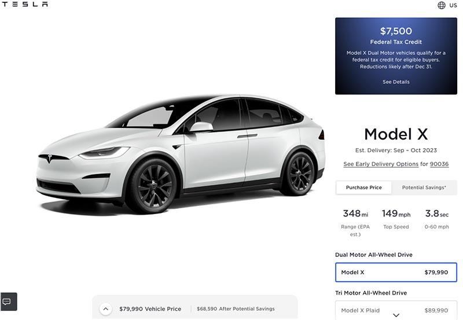This screenshot has height=320, width=463.
Task: Click See Details on tax credit banner
Action: point(396,82)
